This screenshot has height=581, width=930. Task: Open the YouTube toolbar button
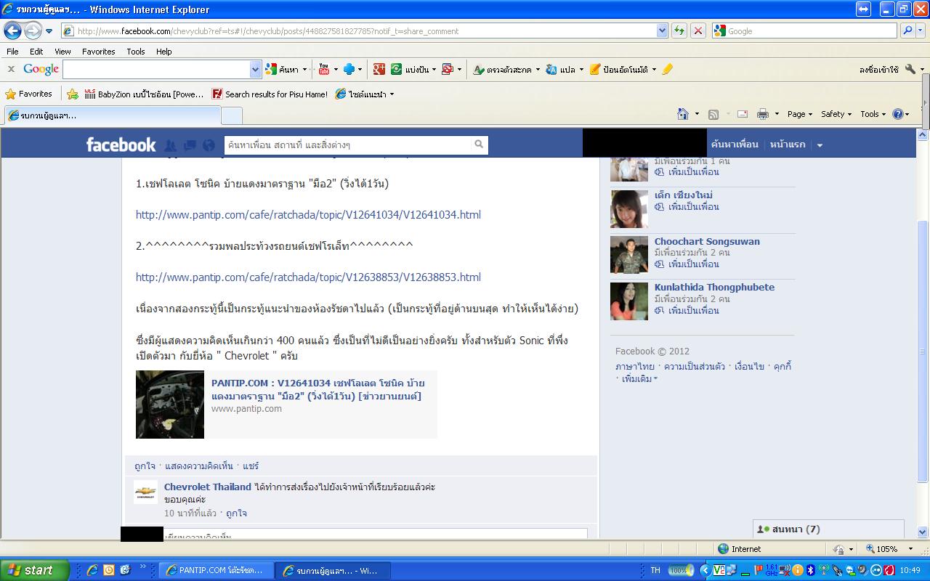coord(324,69)
